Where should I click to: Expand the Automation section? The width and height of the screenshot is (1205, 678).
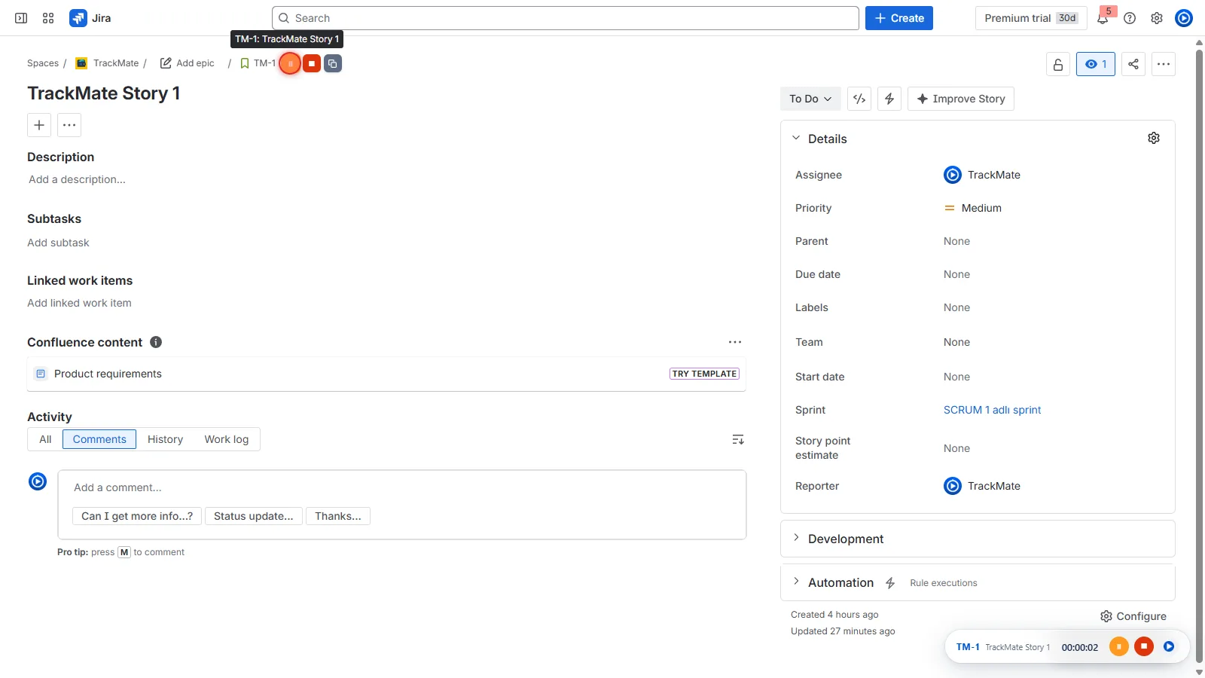click(796, 582)
